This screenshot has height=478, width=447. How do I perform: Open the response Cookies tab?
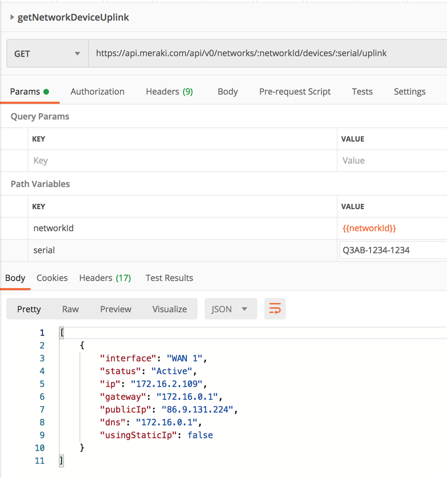click(x=52, y=278)
